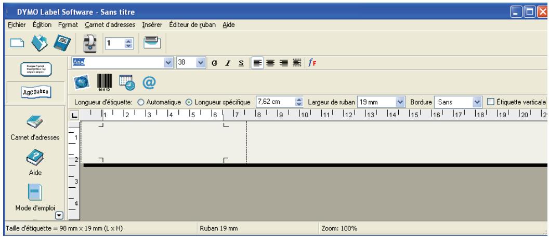The width and height of the screenshot is (549, 237).
Task: Select Longueur spécifique radio button
Action: click(189, 102)
